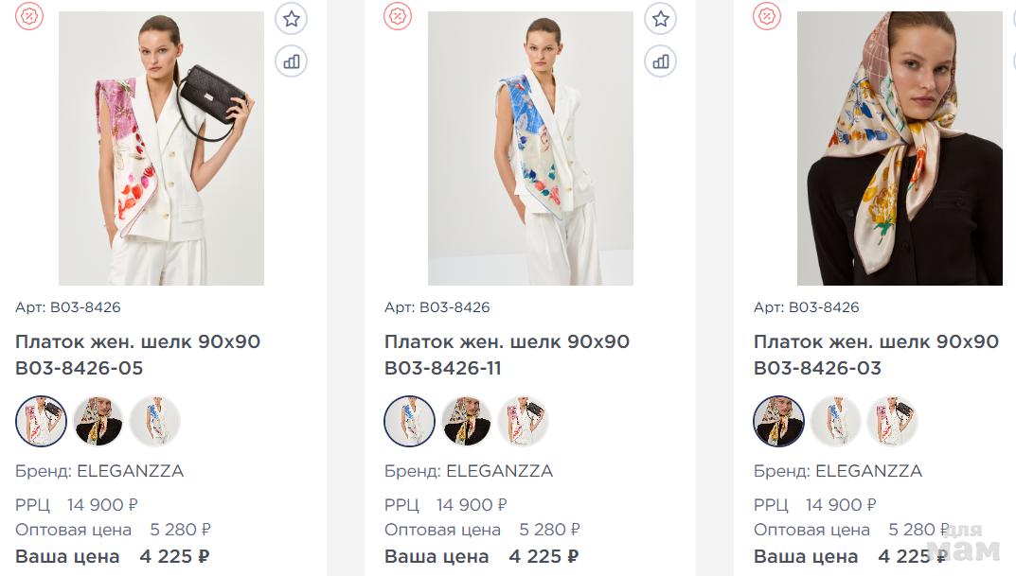Image resolution: width=1016 pixels, height=576 pixels.
Task: Select currently active blue variant on second card
Action: [409, 421]
